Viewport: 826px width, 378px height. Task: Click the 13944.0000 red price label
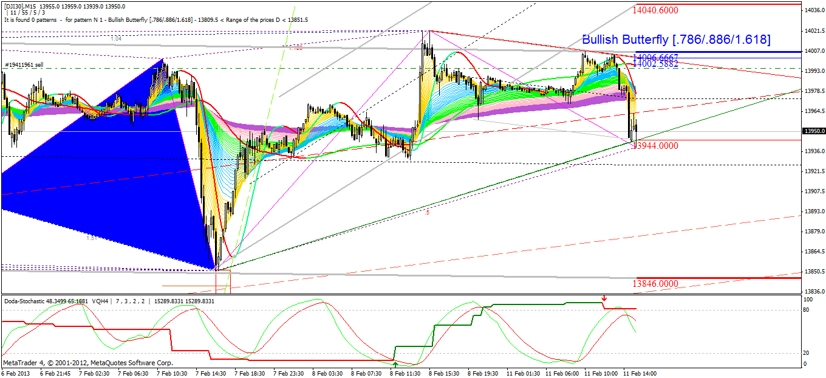point(655,146)
